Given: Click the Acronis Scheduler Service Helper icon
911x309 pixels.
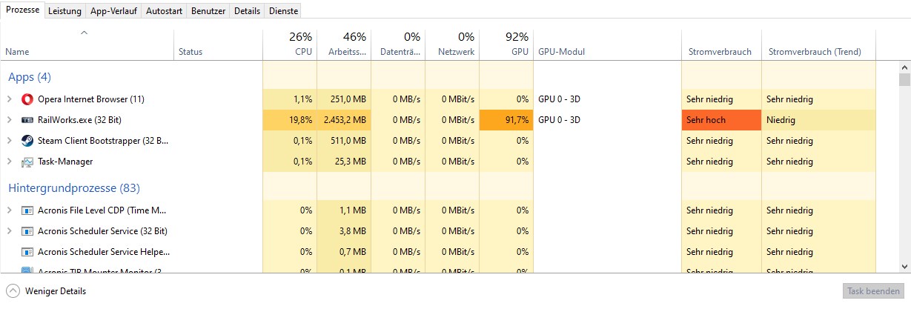Looking at the screenshot, I should pos(27,252).
